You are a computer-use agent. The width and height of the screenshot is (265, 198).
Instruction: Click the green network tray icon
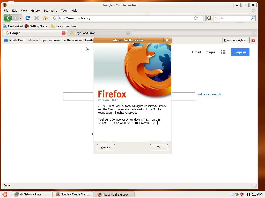click(x=237, y=194)
